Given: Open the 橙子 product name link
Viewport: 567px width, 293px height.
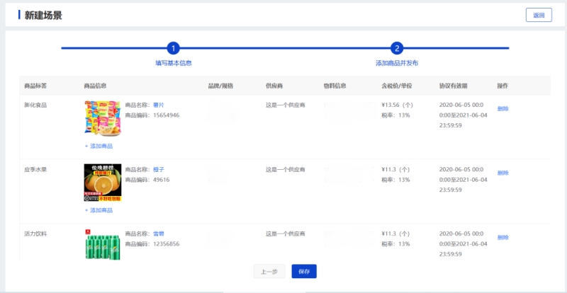Looking at the screenshot, I should (159, 169).
